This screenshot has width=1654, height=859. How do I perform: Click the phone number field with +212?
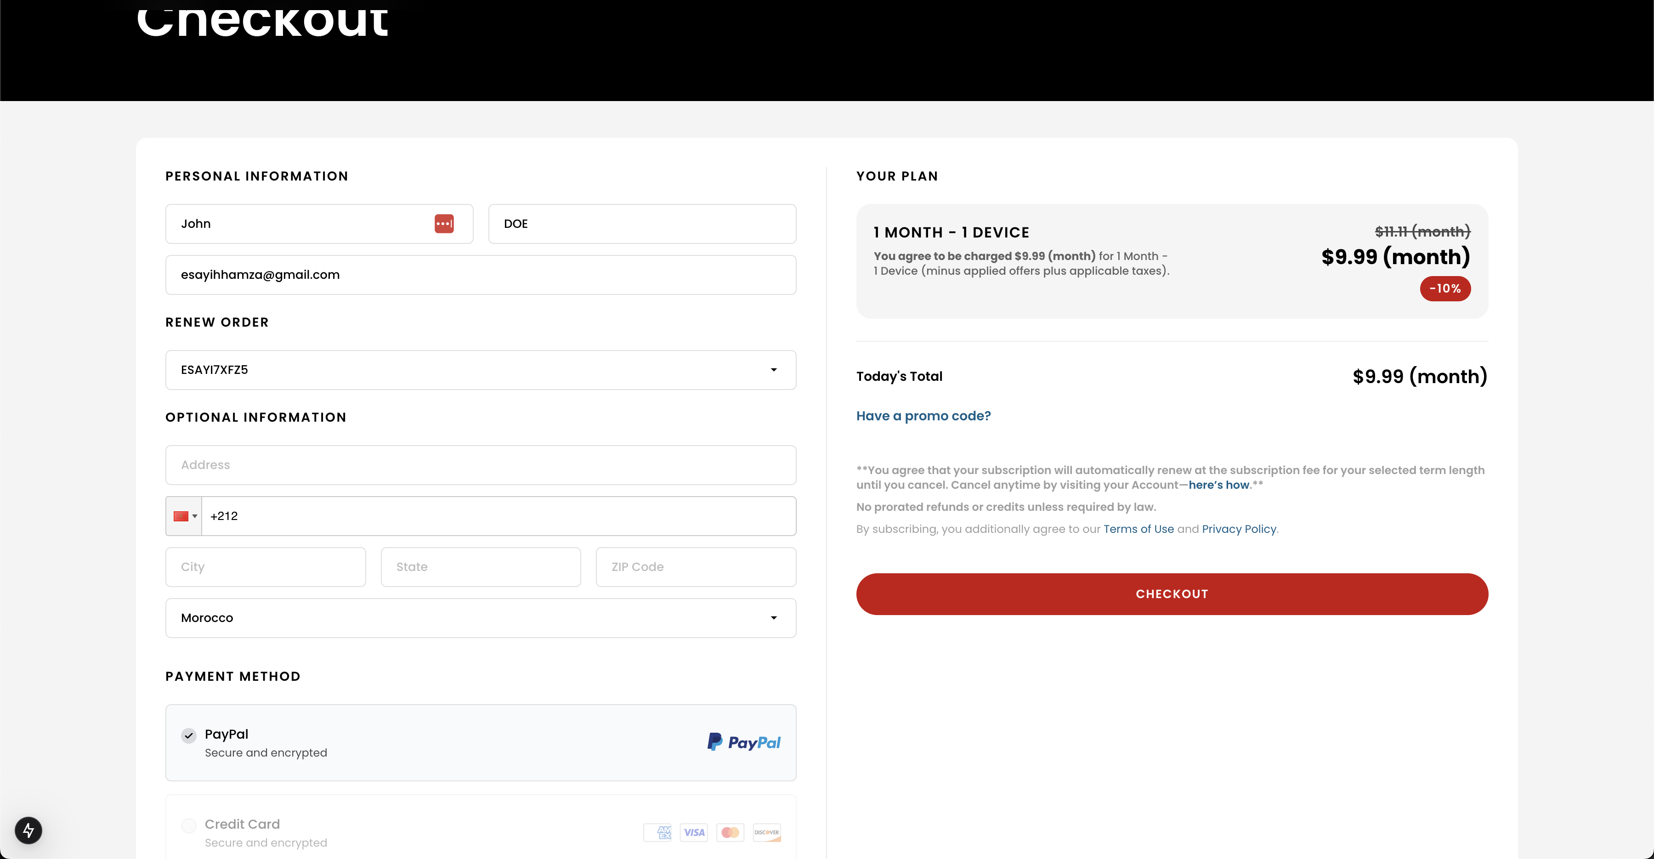(499, 516)
